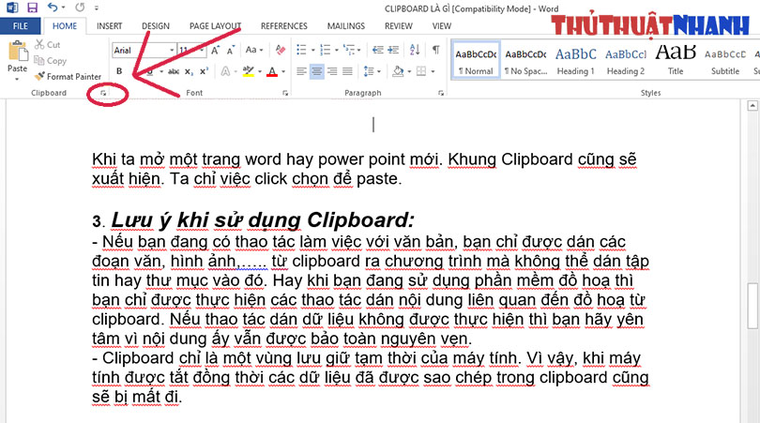This screenshot has height=423, width=760.
Task: Switch to the VIEW tab
Action: 442,25
